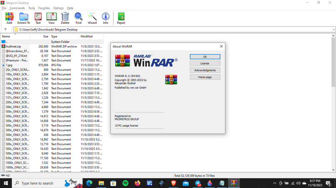The width and height of the screenshot is (336, 188).
Task: Open the notification center in the taskbar
Action: [x=328, y=183]
